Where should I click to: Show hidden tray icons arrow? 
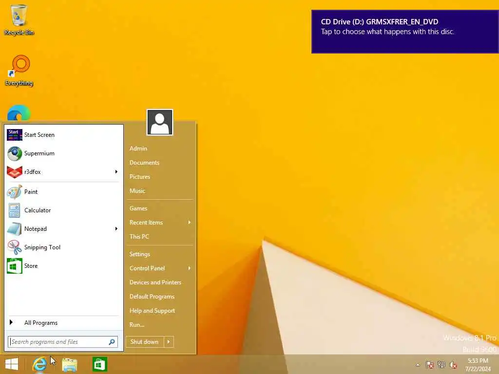coord(418,365)
